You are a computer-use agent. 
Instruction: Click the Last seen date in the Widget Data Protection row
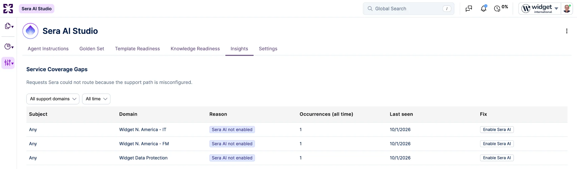tap(400, 158)
